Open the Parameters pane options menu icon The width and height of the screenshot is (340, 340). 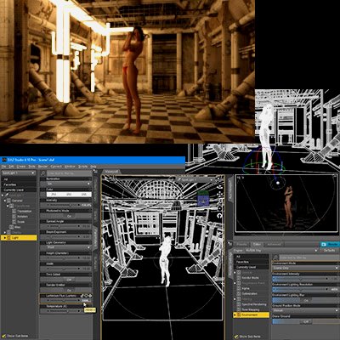[95, 172]
